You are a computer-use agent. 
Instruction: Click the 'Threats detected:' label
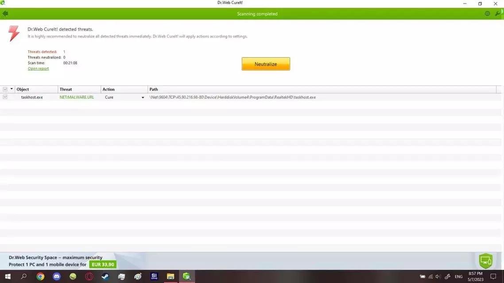42,52
